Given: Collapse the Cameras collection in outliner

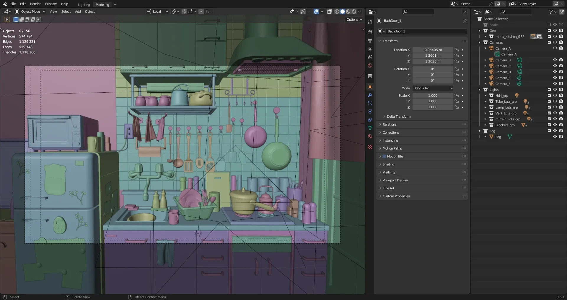Looking at the screenshot, I should (479, 42).
